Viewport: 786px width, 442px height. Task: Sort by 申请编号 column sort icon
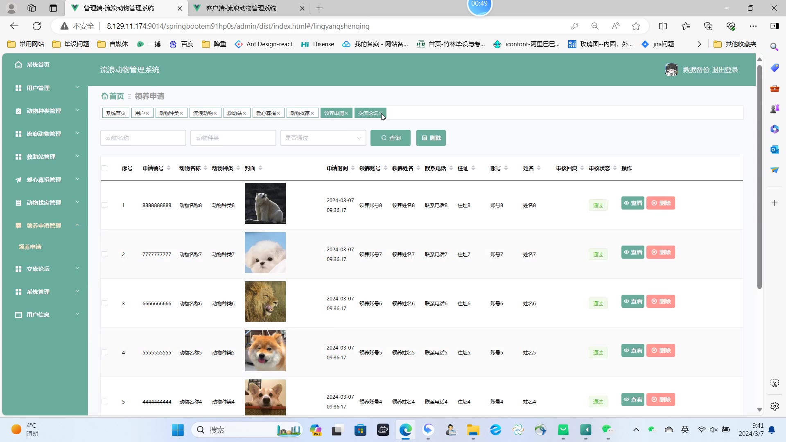(169, 168)
